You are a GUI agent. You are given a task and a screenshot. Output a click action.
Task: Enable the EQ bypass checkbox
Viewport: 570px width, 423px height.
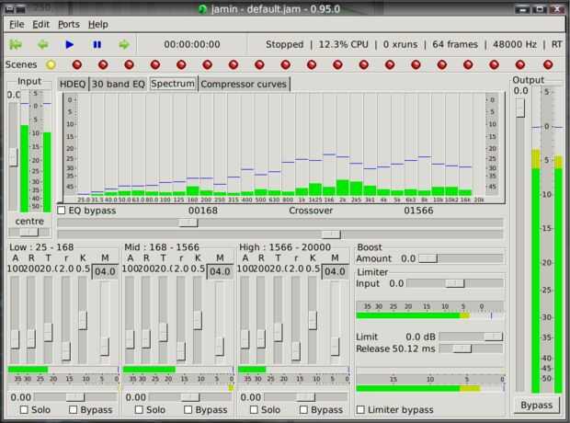coord(62,211)
